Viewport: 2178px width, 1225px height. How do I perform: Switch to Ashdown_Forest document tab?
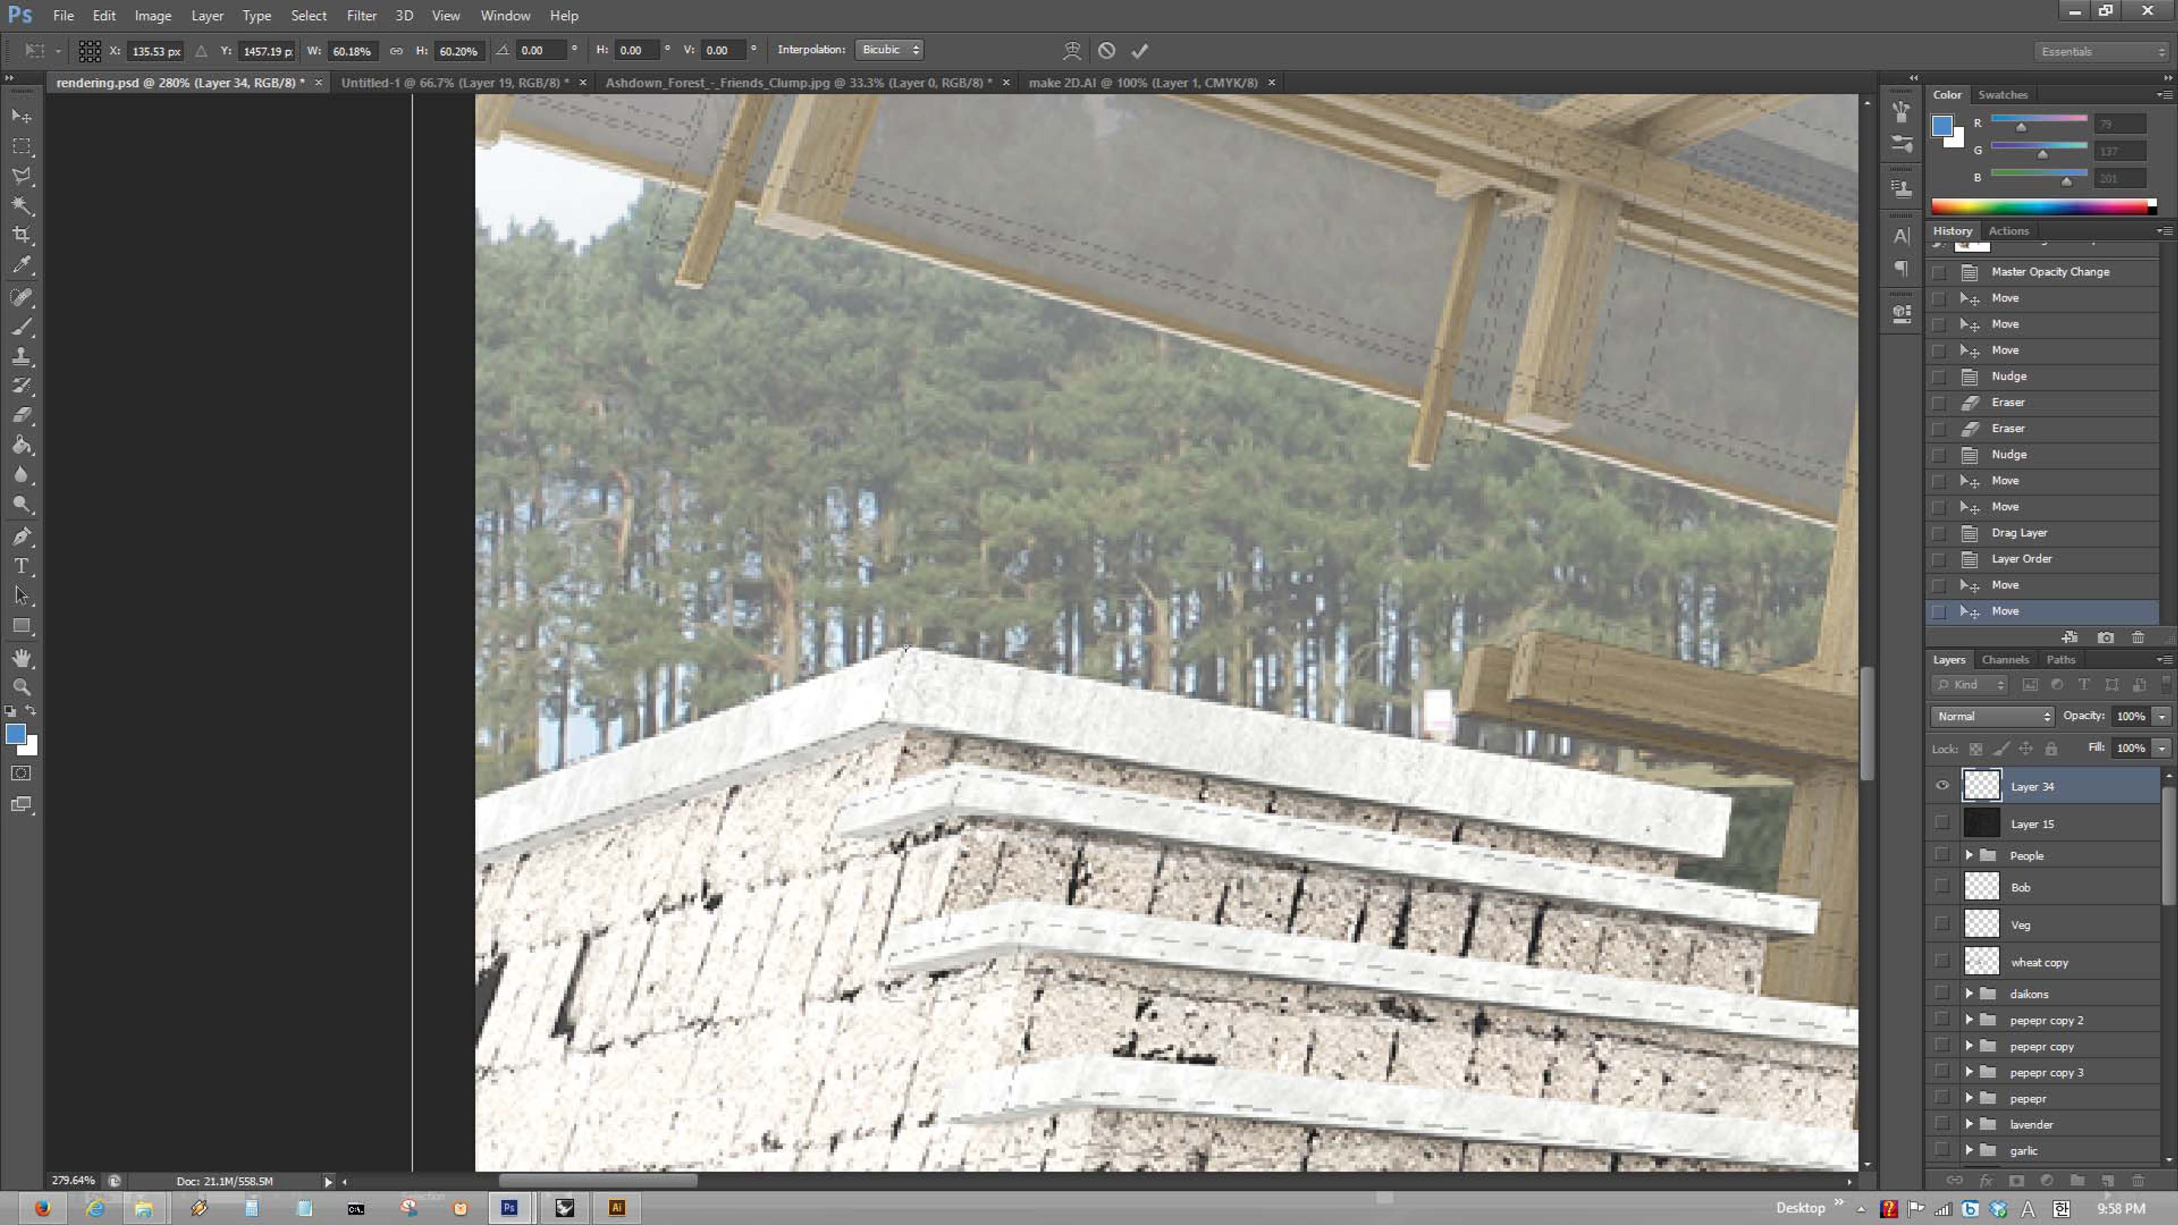point(799,83)
